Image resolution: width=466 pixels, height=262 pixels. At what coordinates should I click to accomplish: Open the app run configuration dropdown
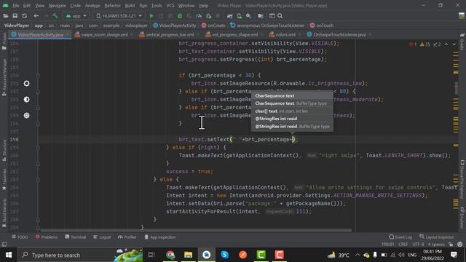(x=76, y=16)
